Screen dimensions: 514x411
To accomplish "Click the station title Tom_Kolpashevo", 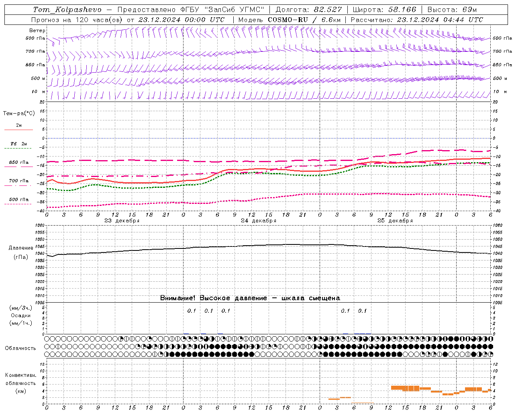I will [67, 10].
